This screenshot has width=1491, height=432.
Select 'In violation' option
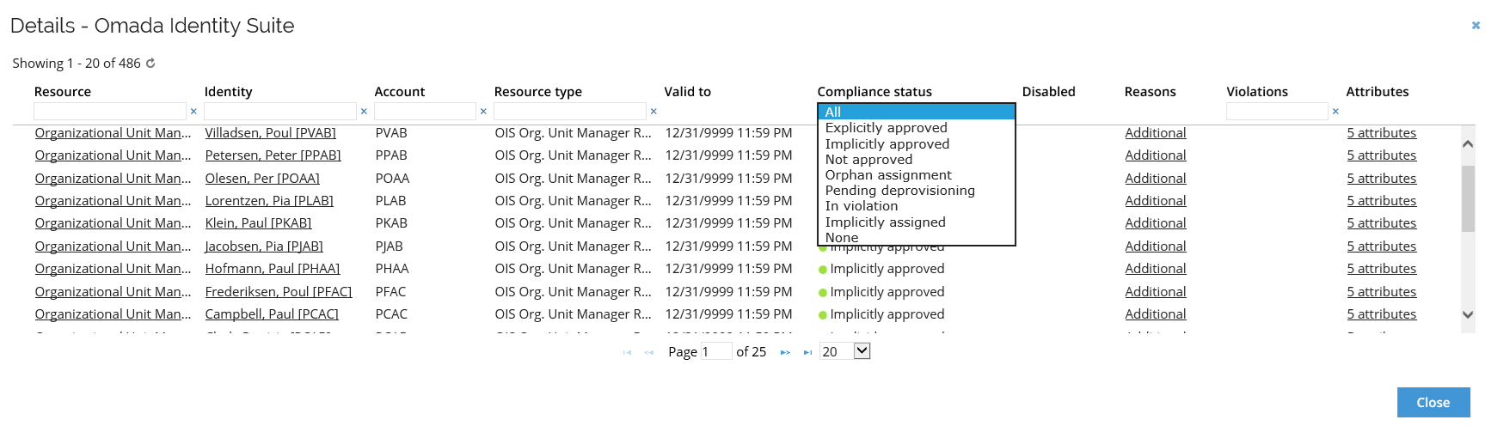coord(917,205)
